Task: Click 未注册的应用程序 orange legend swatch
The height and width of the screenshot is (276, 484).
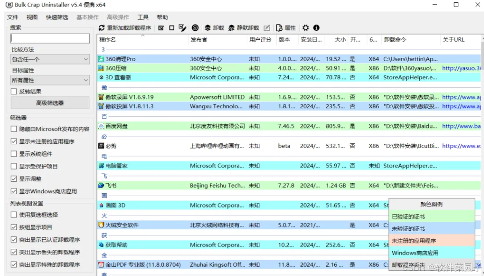Action: point(432,241)
